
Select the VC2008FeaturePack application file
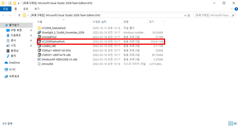(x=53, y=42)
